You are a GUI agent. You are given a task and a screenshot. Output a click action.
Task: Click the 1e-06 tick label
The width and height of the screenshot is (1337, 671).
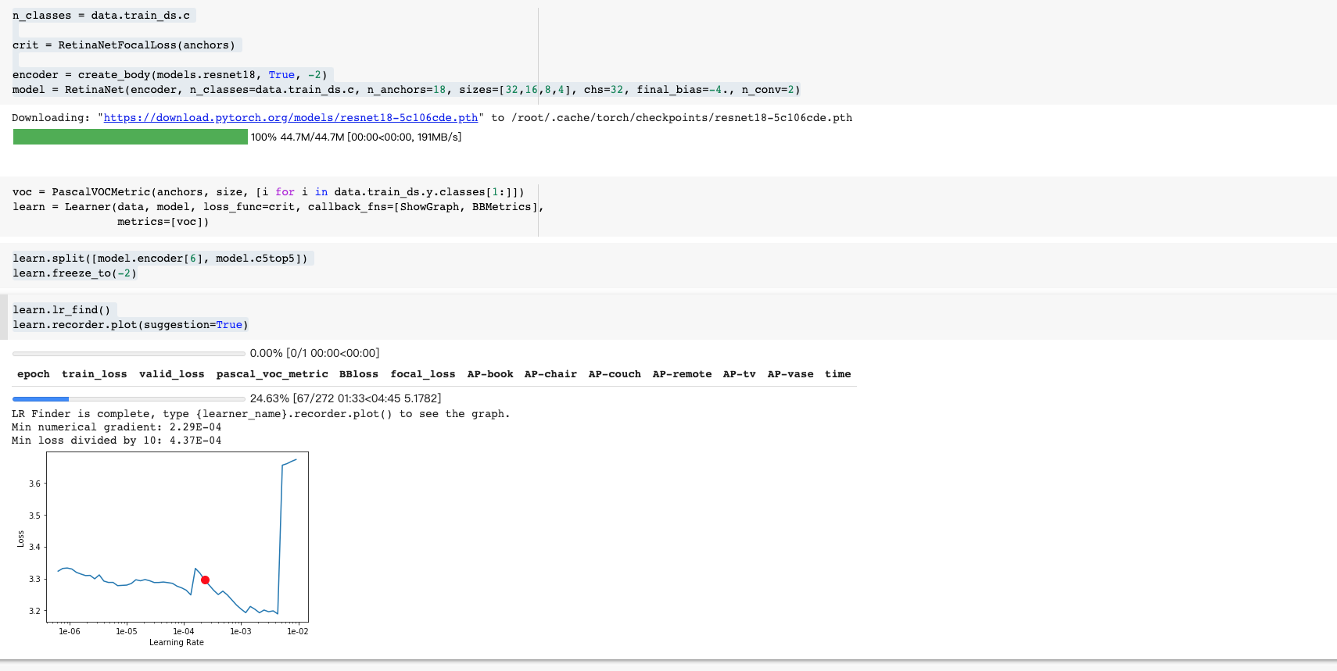(70, 631)
